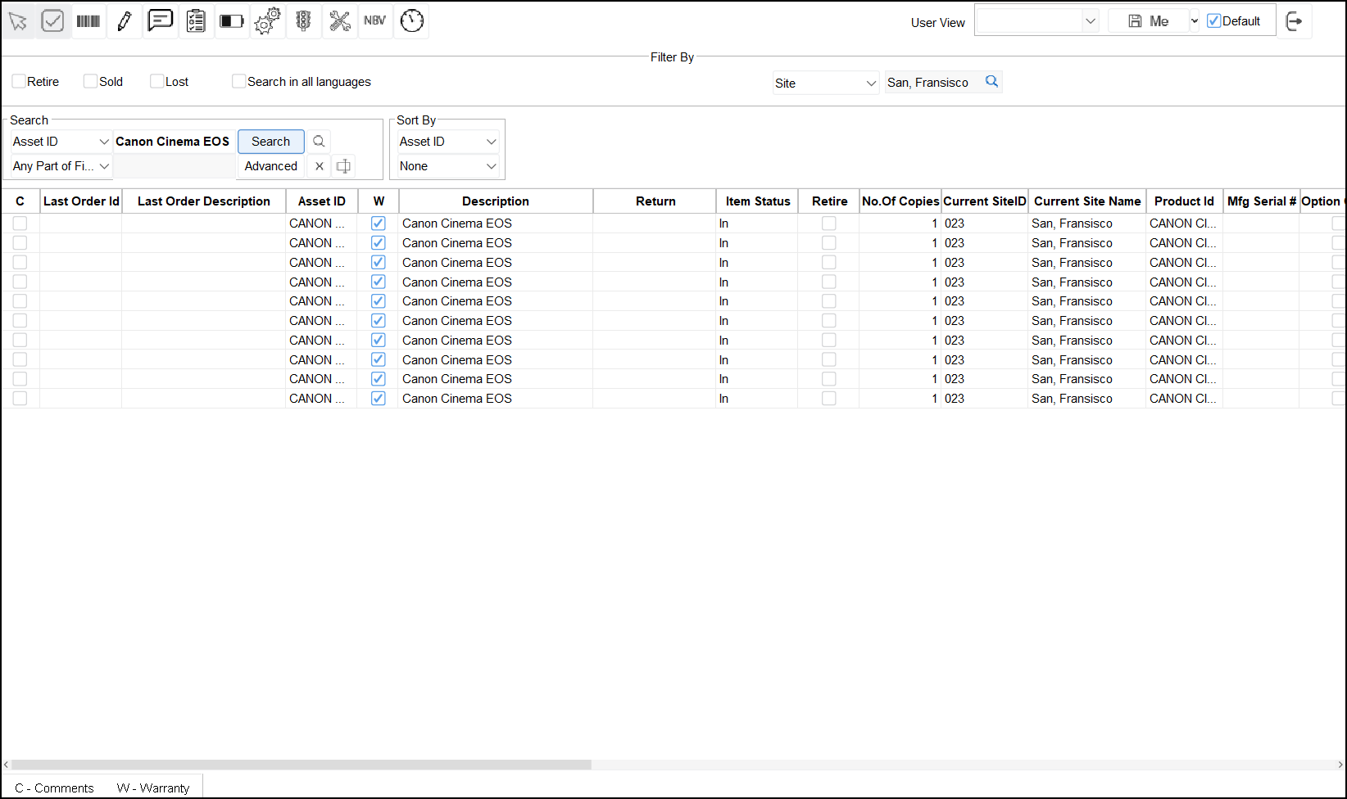Click the Item Status column header
Image resolution: width=1347 pixels, height=799 pixels.
point(757,201)
